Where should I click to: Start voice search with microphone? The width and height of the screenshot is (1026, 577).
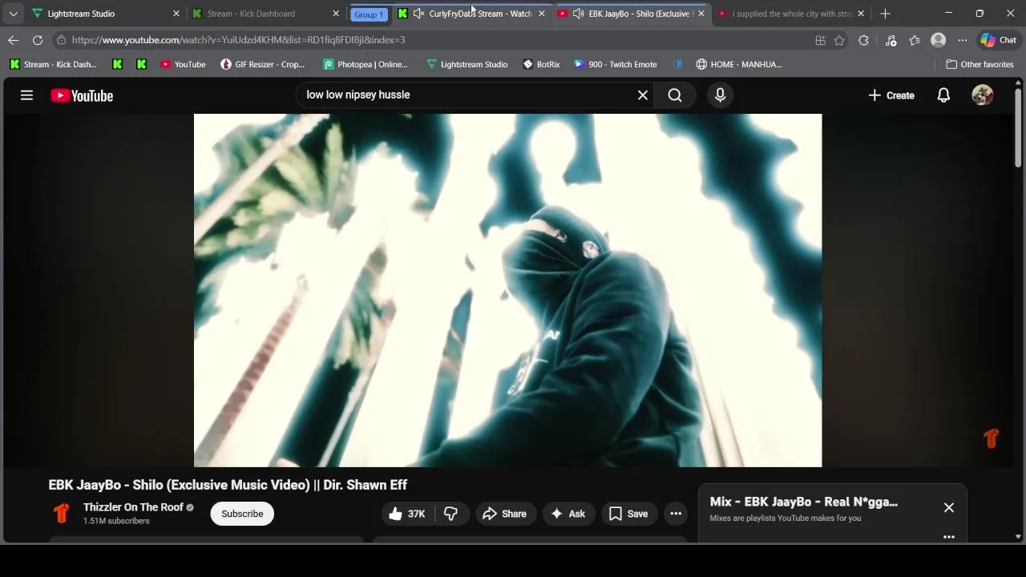720,95
